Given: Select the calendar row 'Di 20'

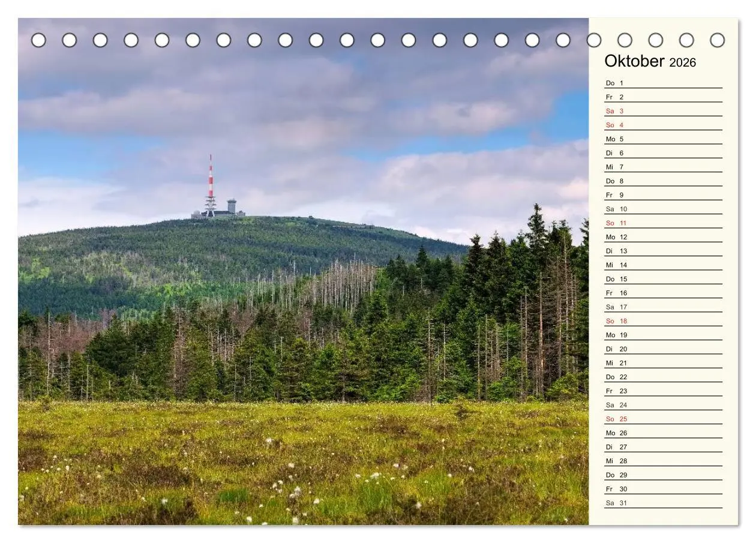Looking at the screenshot, I should pyautogui.click(x=663, y=349).
